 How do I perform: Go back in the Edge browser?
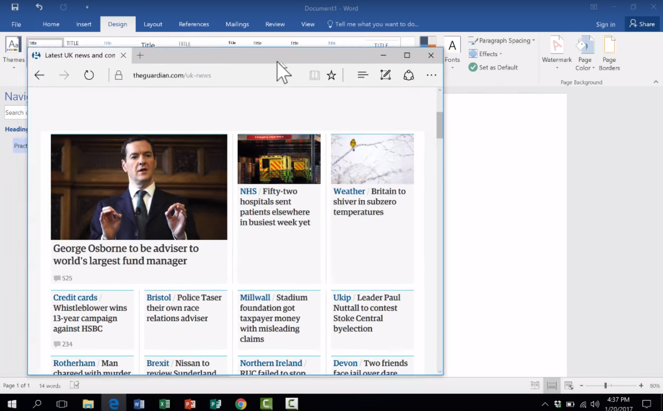pyautogui.click(x=40, y=75)
